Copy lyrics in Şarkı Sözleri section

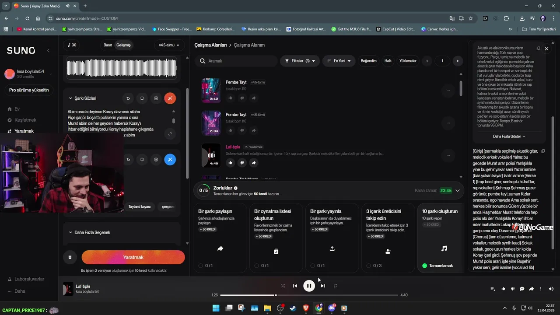pyautogui.click(x=142, y=98)
